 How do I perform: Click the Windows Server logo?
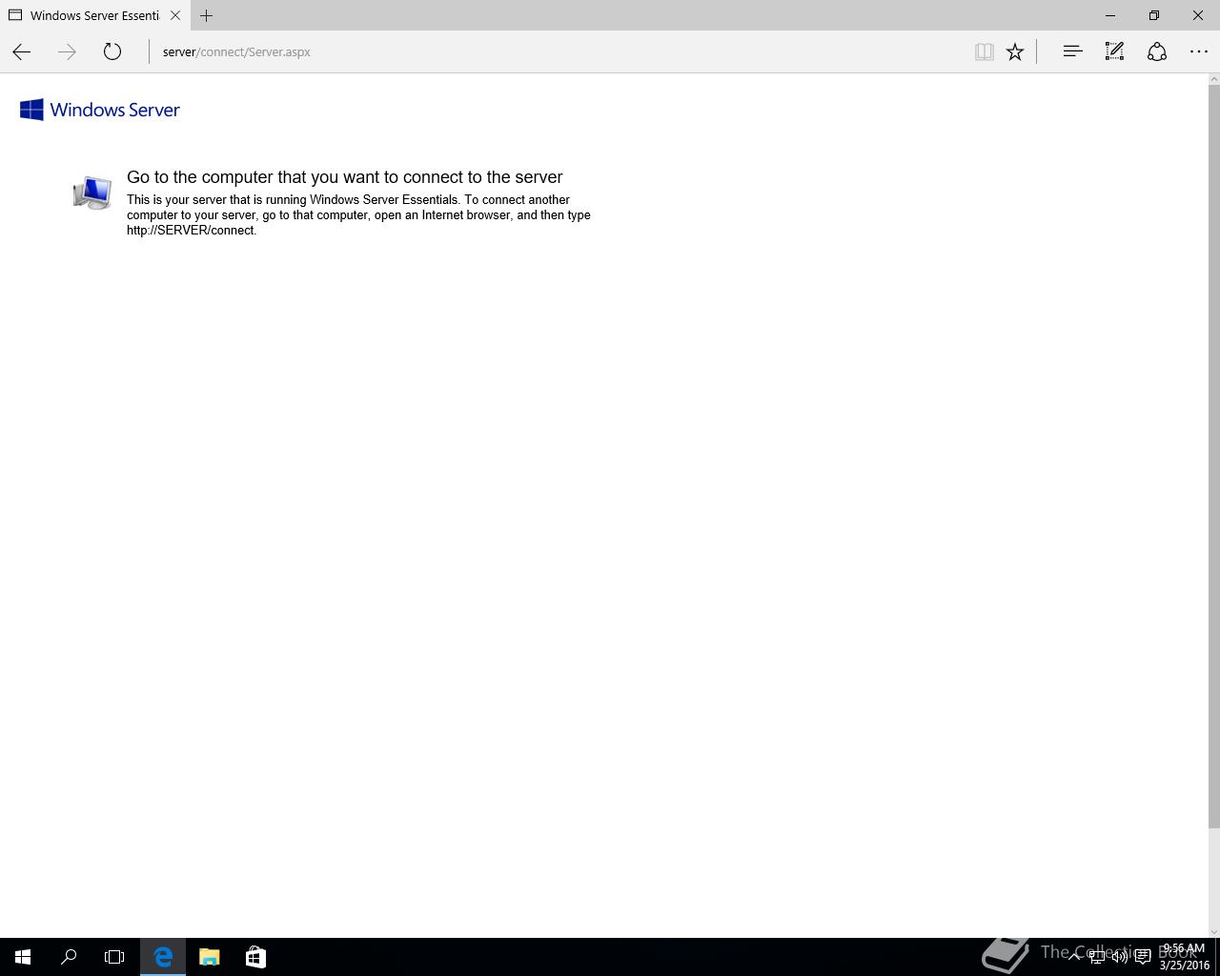click(x=100, y=110)
